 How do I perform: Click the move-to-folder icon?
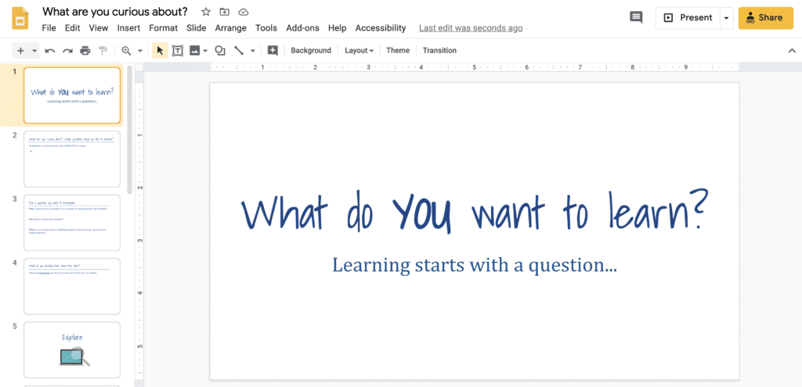click(225, 12)
